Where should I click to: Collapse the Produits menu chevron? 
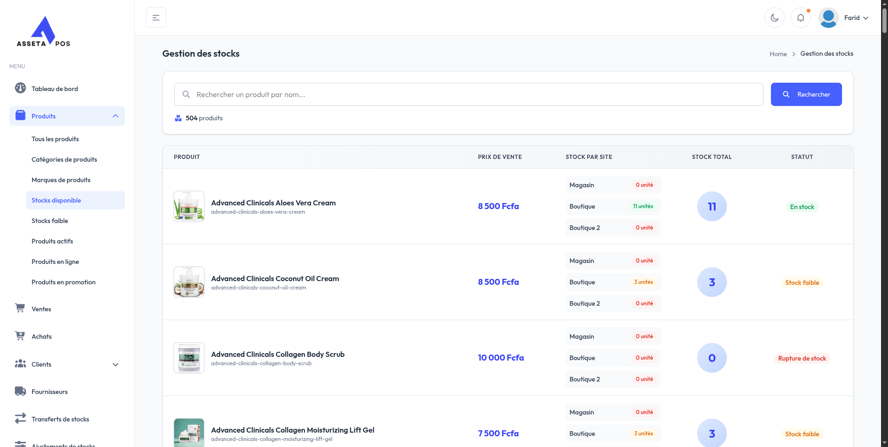pos(116,116)
